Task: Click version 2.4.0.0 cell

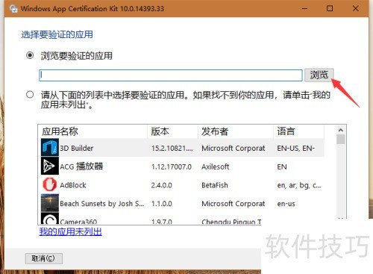Action: tap(162, 185)
